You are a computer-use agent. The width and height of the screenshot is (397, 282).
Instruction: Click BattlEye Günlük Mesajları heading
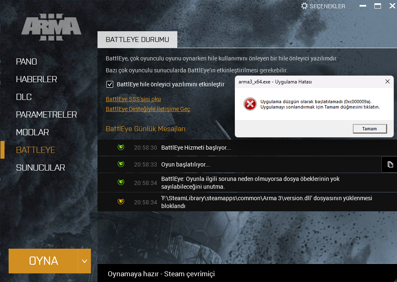145,129
